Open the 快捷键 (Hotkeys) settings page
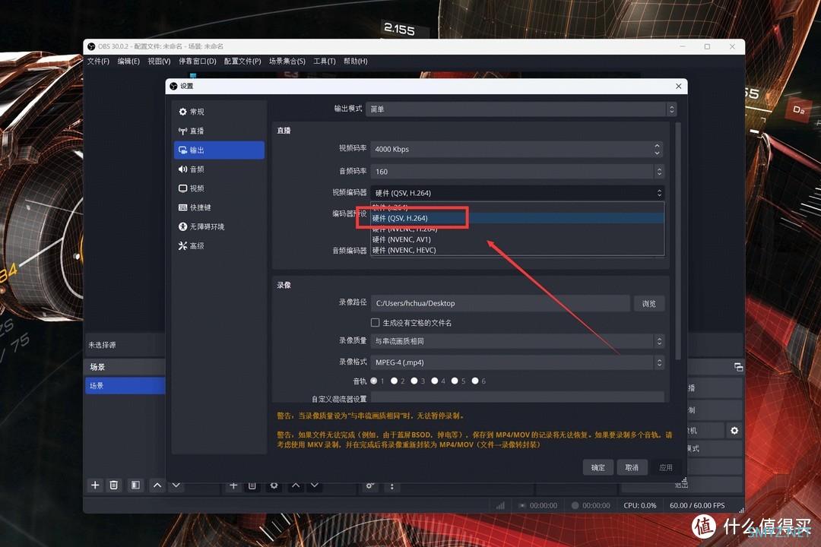This screenshot has height=547, width=821. 219,207
